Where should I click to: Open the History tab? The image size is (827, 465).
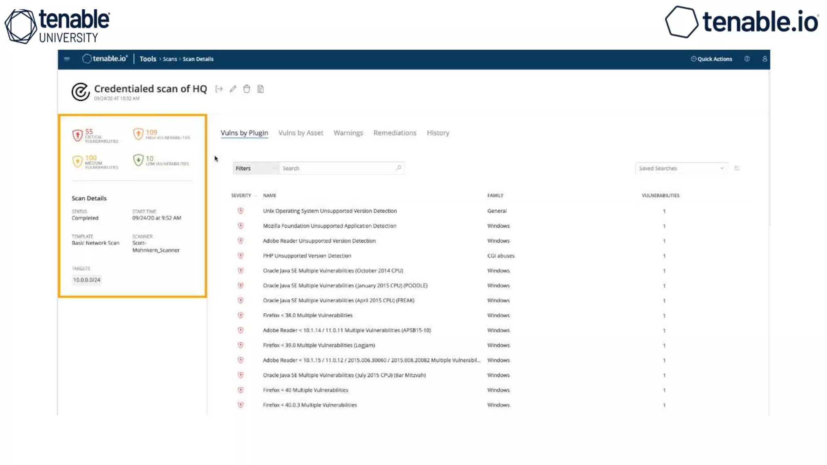point(438,133)
